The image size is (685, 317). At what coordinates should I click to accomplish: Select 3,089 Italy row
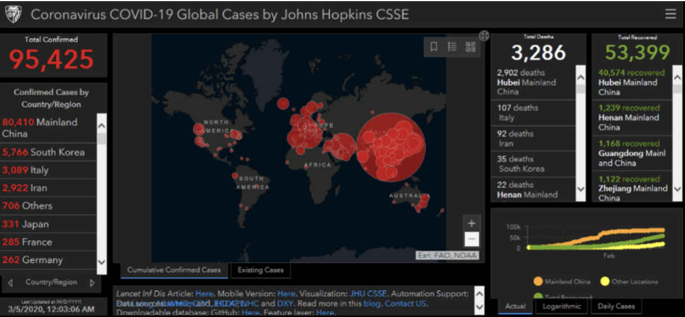pos(49,170)
